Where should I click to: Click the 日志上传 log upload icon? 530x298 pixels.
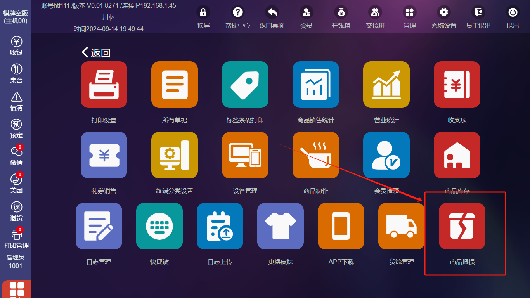point(220,226)
